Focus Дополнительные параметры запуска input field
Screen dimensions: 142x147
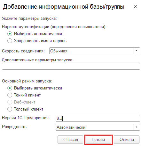click(x=71, y=66)
